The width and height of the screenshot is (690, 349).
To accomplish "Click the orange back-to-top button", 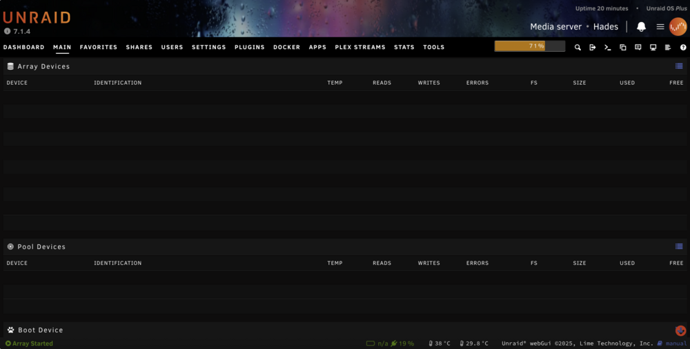I will [x=680, y=330].
